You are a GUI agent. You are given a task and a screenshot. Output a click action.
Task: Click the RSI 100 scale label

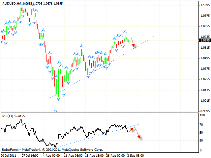[201, 115]
